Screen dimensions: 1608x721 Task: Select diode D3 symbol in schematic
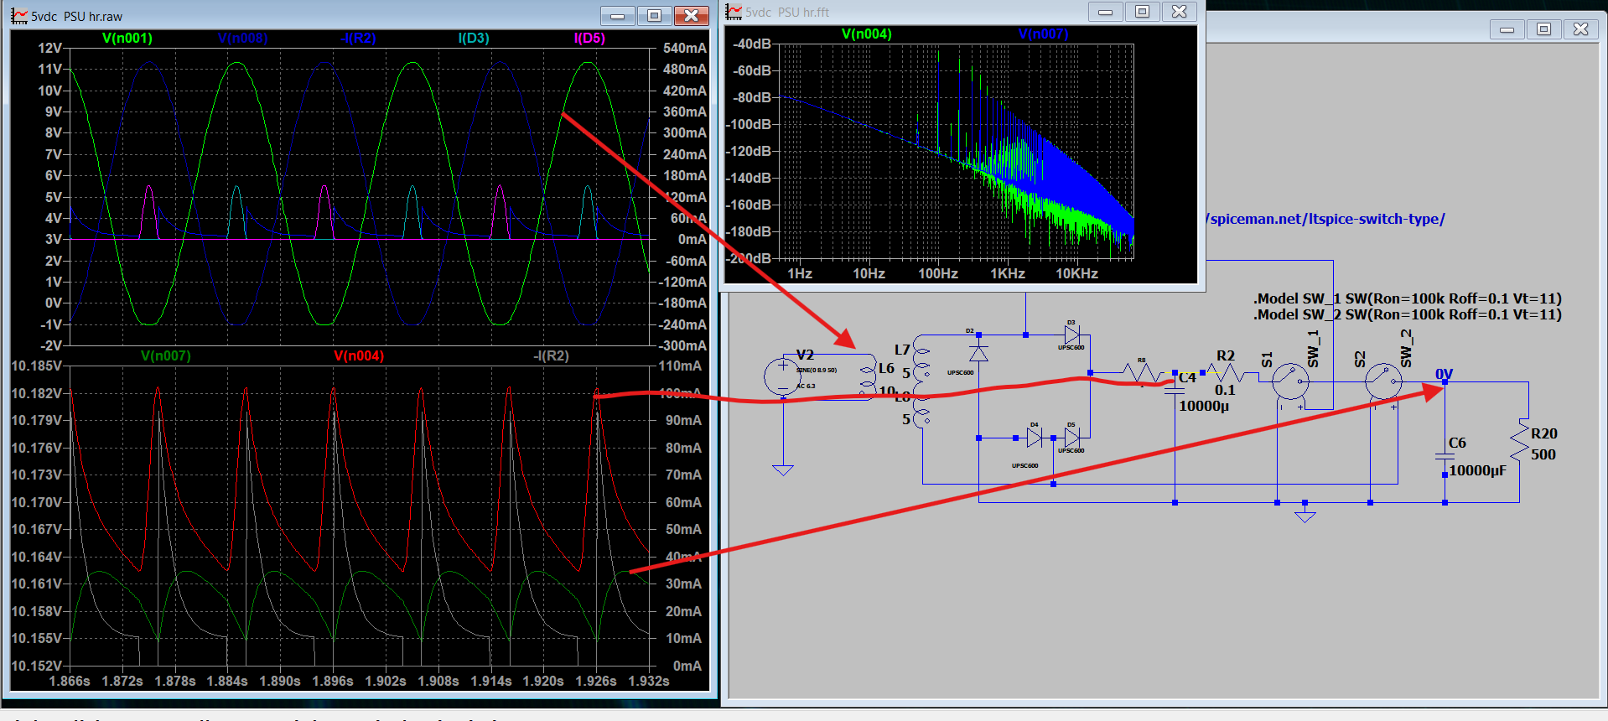1071,335
